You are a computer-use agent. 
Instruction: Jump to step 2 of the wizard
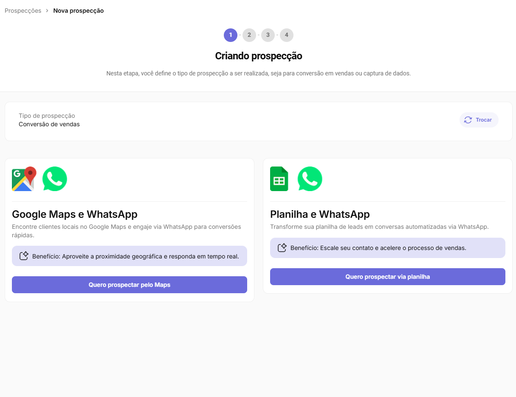coord(249,35)
